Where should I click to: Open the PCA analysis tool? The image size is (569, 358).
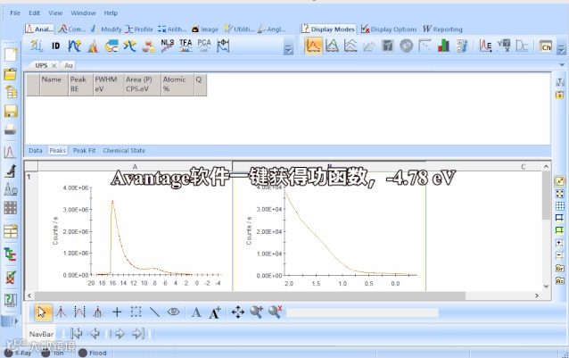click(204, 46)
